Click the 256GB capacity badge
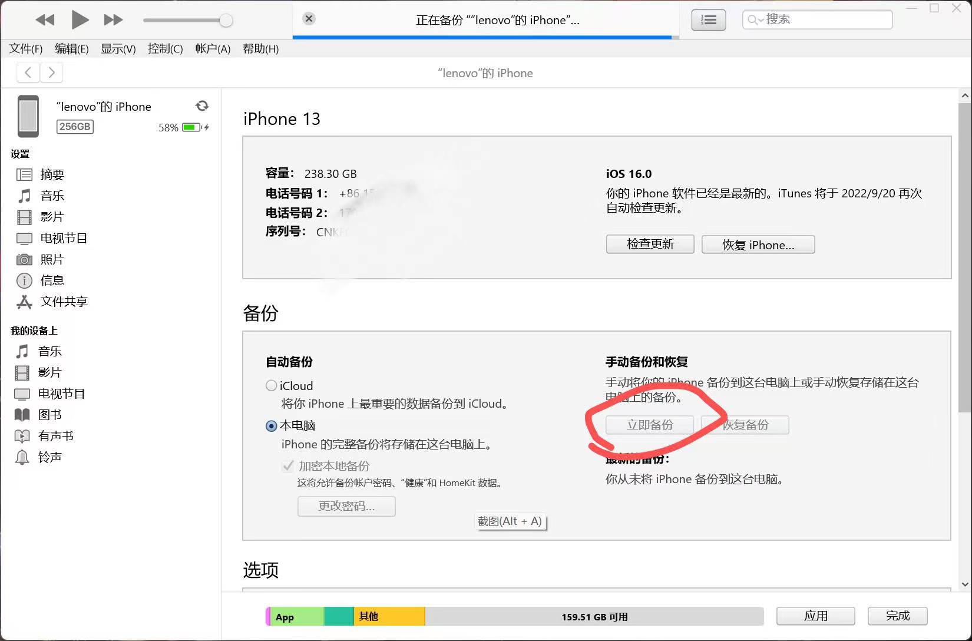Viewport: 972px width, 641px height. pos(75,127)
